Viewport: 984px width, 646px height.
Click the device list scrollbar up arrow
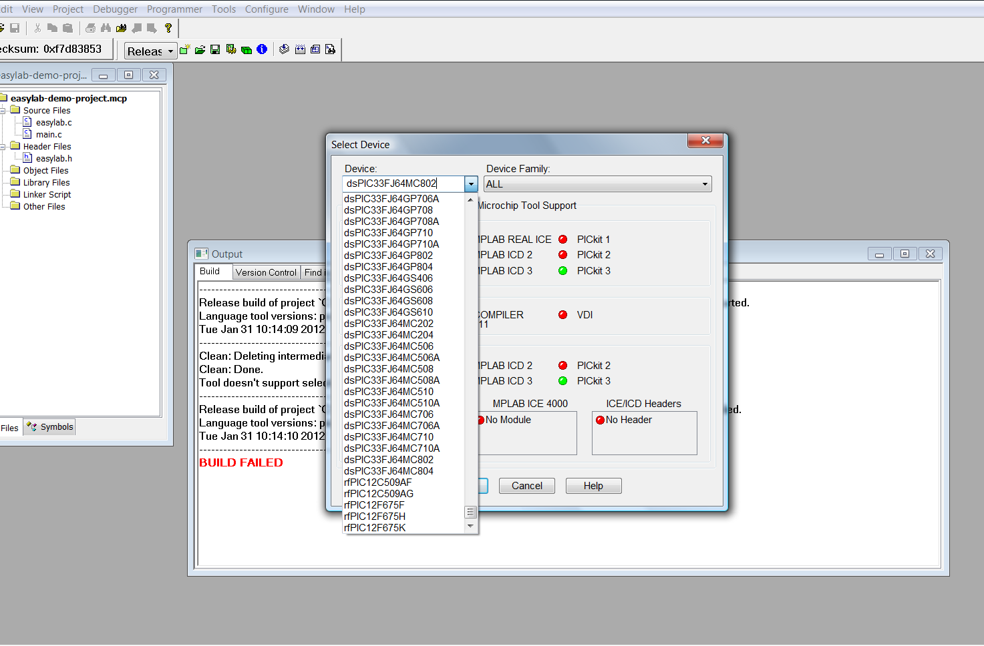pos(470,200)
